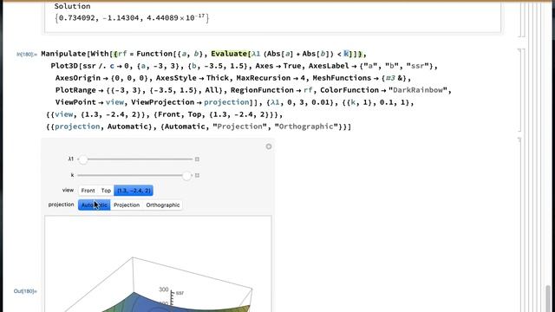Click the ssr axis label on plot
555x312 pixels.
click(180, 293)
